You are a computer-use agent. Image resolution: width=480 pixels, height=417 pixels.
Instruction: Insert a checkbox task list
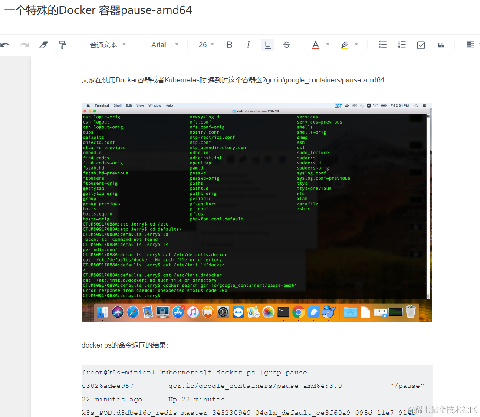click(421, 45)
